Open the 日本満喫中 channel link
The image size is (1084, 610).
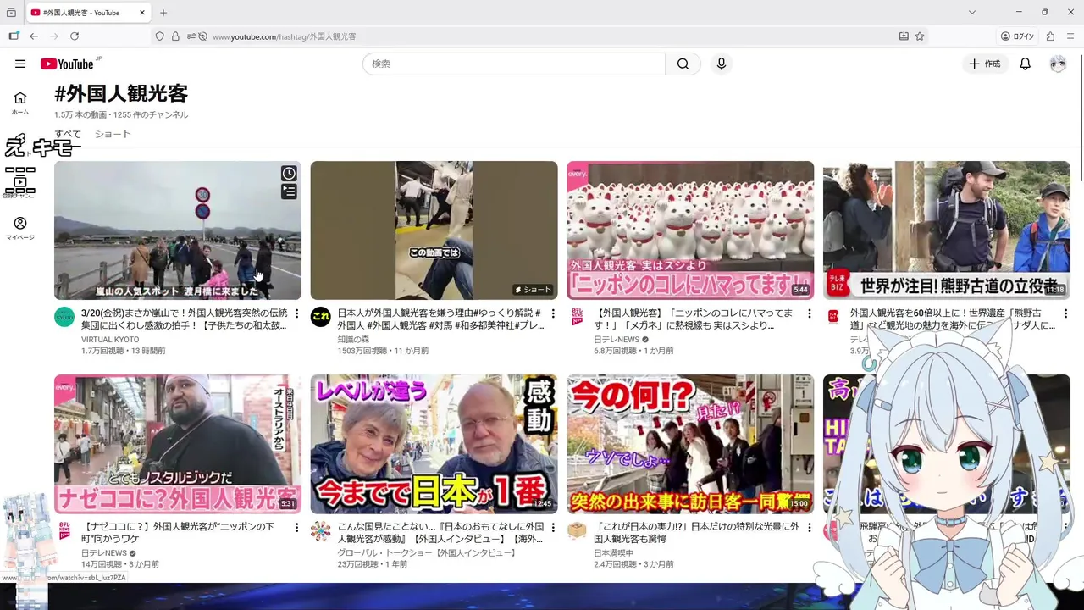(x=613, y=552)
